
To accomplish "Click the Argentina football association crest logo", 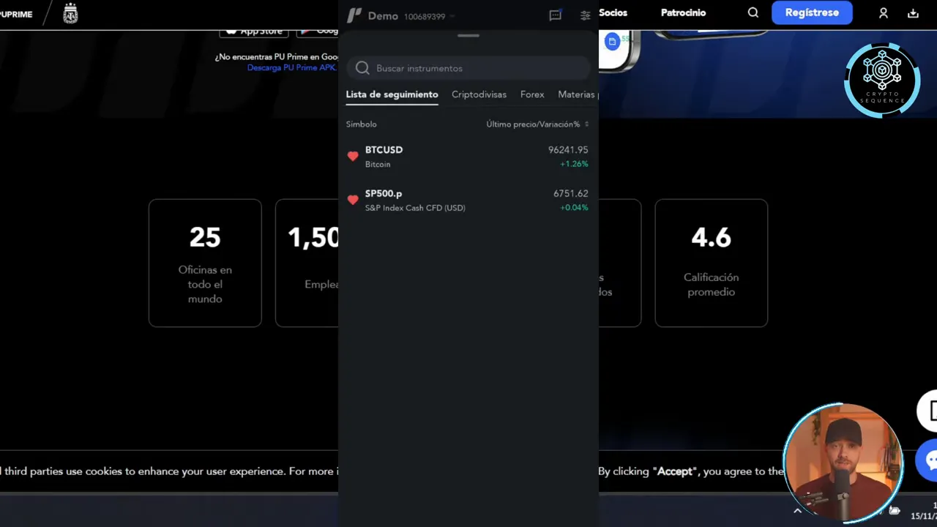I will coord(70,13).
